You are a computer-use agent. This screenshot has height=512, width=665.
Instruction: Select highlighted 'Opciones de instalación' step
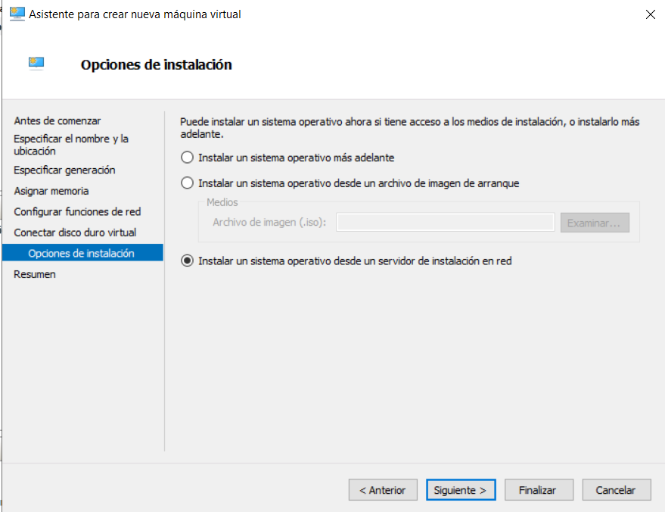(81, 253)
